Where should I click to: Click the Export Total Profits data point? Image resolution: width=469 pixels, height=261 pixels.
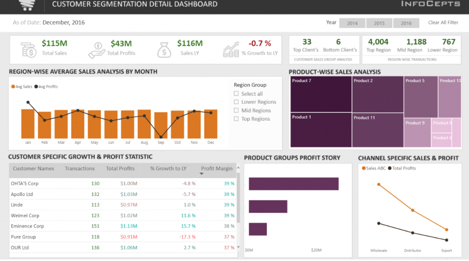447,240
